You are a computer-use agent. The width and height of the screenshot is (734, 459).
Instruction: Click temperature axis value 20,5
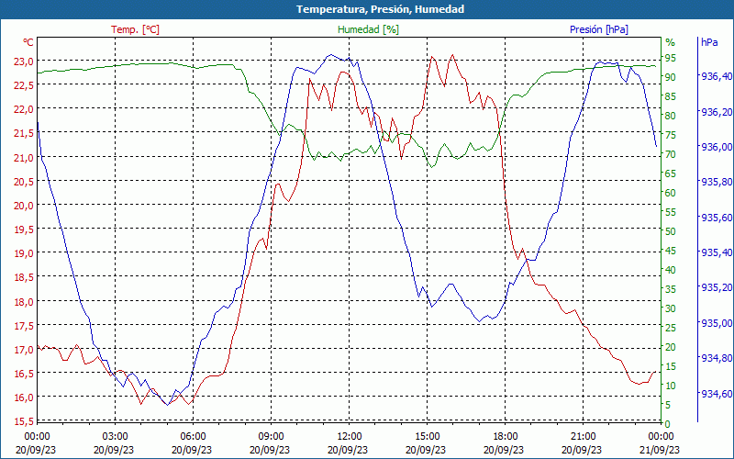point(22,181)
